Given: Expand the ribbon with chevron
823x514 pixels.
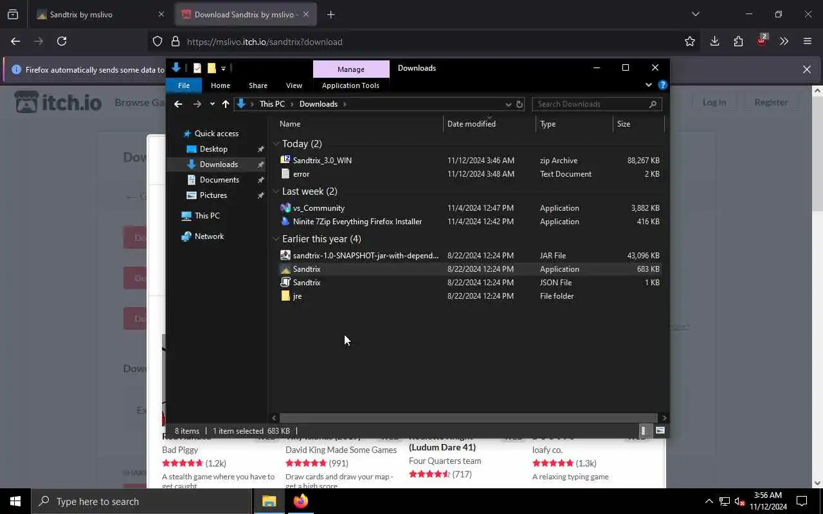Looking at the screenshot, I should 648,85.
